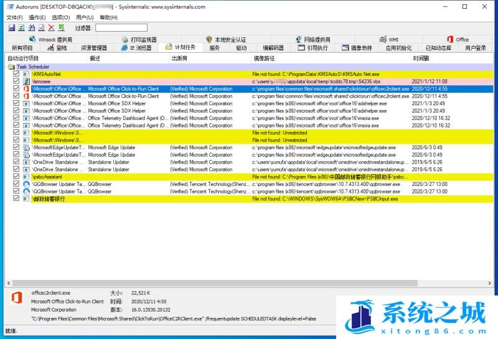Image resolution: width=498 pixels, height=339 pixels.
Task: Switch to the 应用初始化 tab
Action: pos(398,48)
